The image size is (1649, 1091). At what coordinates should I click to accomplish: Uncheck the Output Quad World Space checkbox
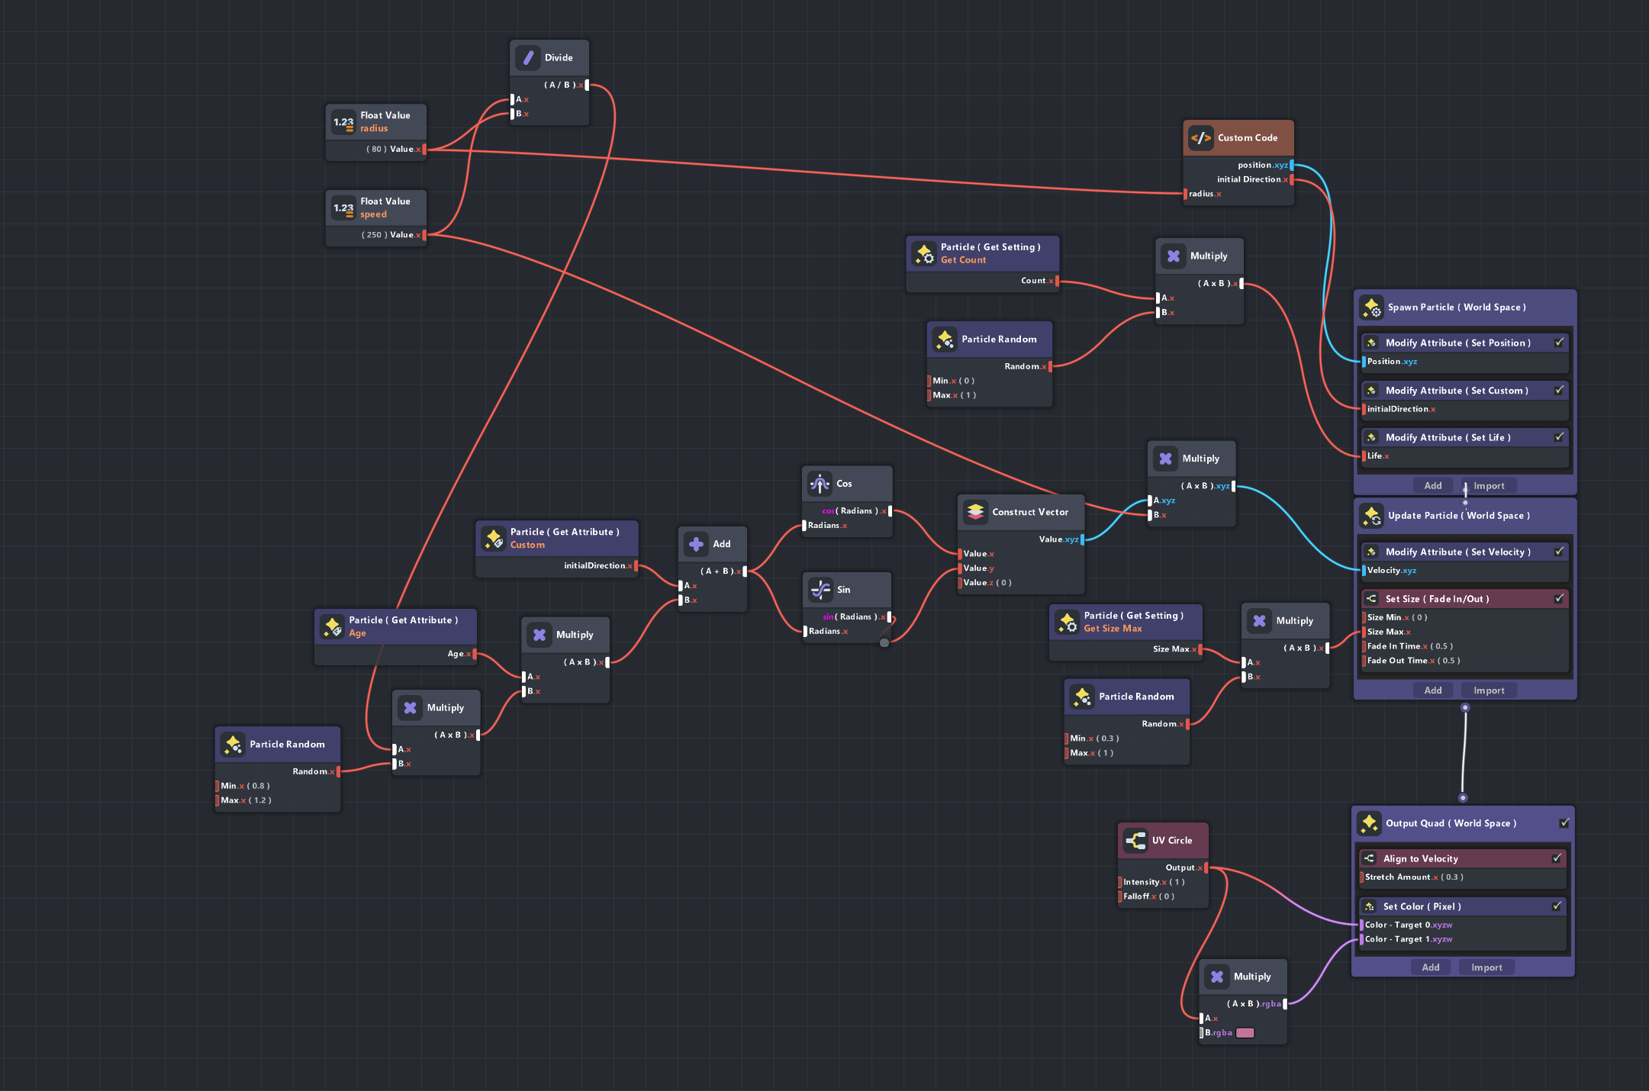[1564, 823]
